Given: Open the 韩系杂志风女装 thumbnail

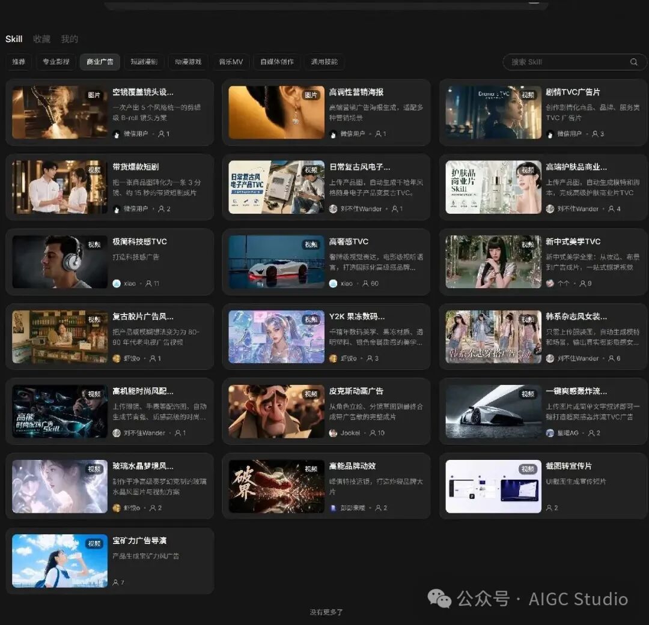Looking at the screenshot, I should point(493,337).
